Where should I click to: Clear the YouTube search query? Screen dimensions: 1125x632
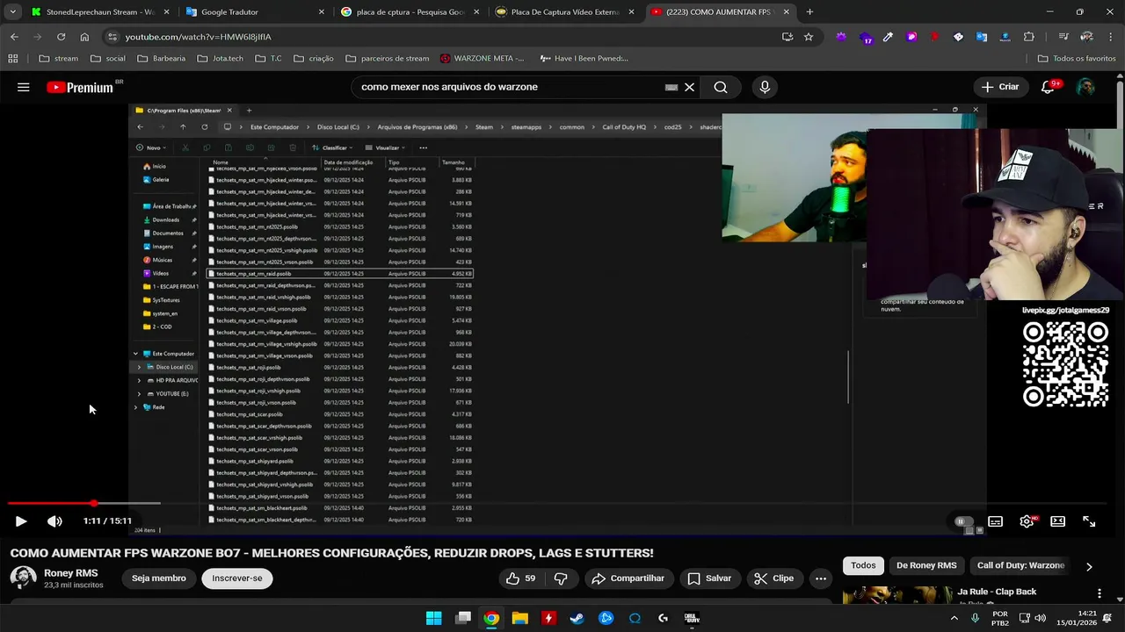click(x=690, y=87)
